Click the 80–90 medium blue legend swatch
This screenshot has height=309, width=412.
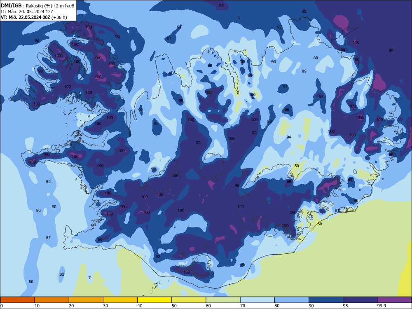(x=292, y=300)
